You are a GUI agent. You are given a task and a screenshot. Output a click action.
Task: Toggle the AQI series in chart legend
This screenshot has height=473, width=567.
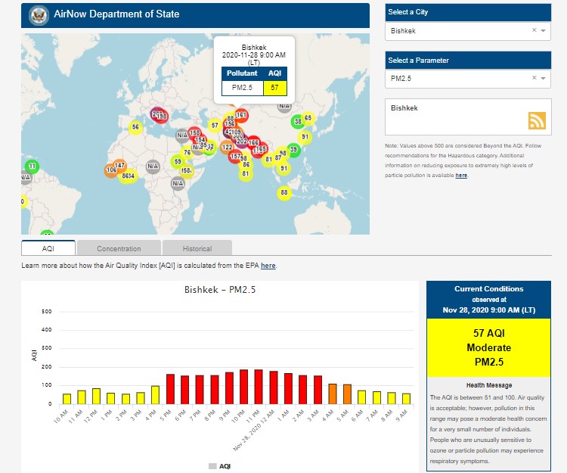[x=219, y=466]
